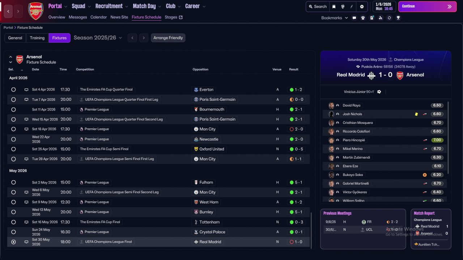Click the speech bubble messages icon
The image size is (463, 260).
pos(354,18)
